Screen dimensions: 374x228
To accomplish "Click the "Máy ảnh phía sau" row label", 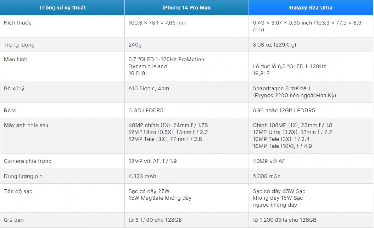I will coord(26,125).
